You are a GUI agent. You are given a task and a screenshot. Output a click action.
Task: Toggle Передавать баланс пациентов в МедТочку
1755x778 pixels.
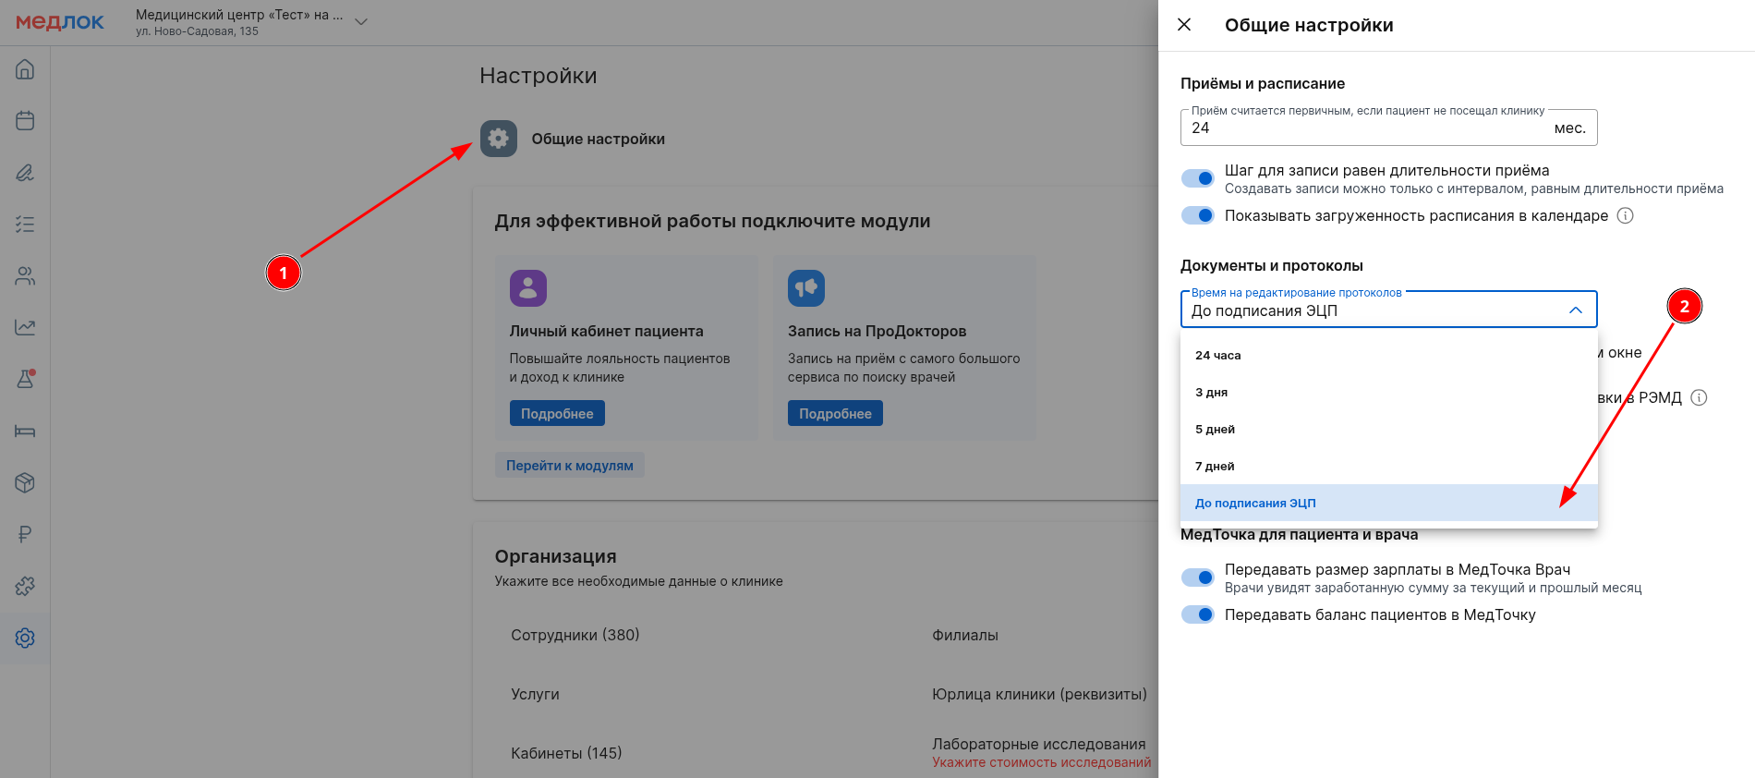pyautogui.click(x=1198, y=614)
